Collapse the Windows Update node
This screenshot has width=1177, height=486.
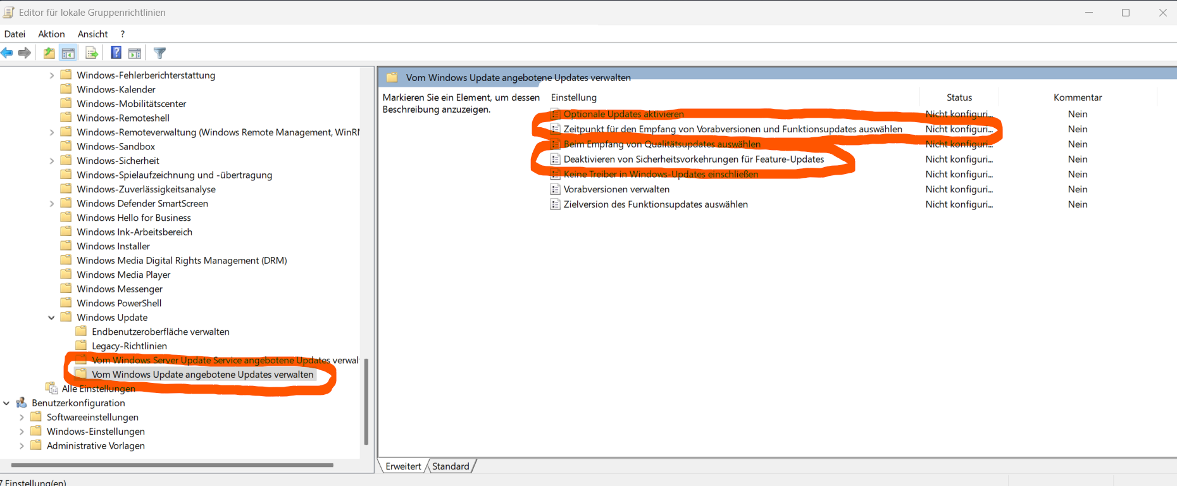(x=51, y=318)
